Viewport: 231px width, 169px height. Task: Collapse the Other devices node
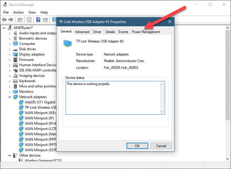[x=9, y=156]
